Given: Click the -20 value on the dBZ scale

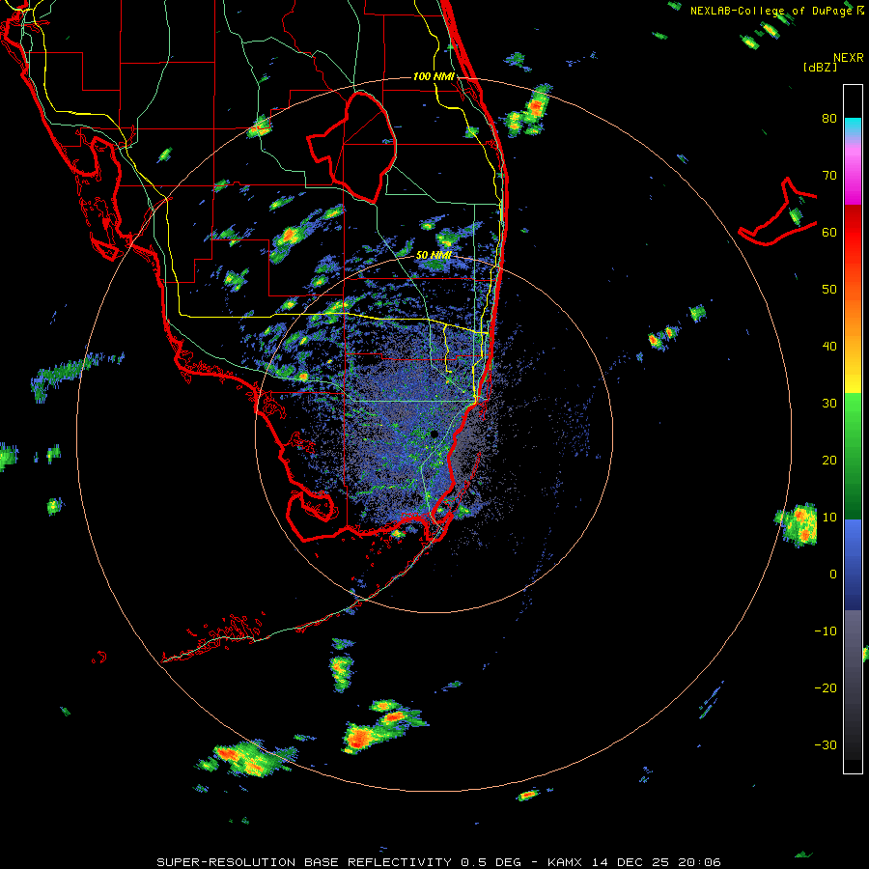Looking at the screenshot, I should [x=826, y=687].
